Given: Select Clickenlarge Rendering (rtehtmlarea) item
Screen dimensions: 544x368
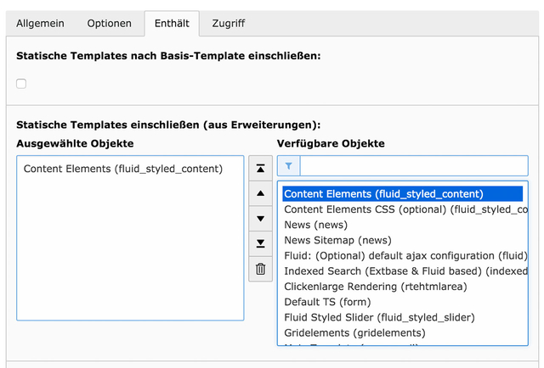Looking at the screenshot, I should 375,287.
